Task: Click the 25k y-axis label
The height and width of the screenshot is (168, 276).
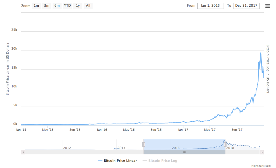Action: [x=14, y=30]
